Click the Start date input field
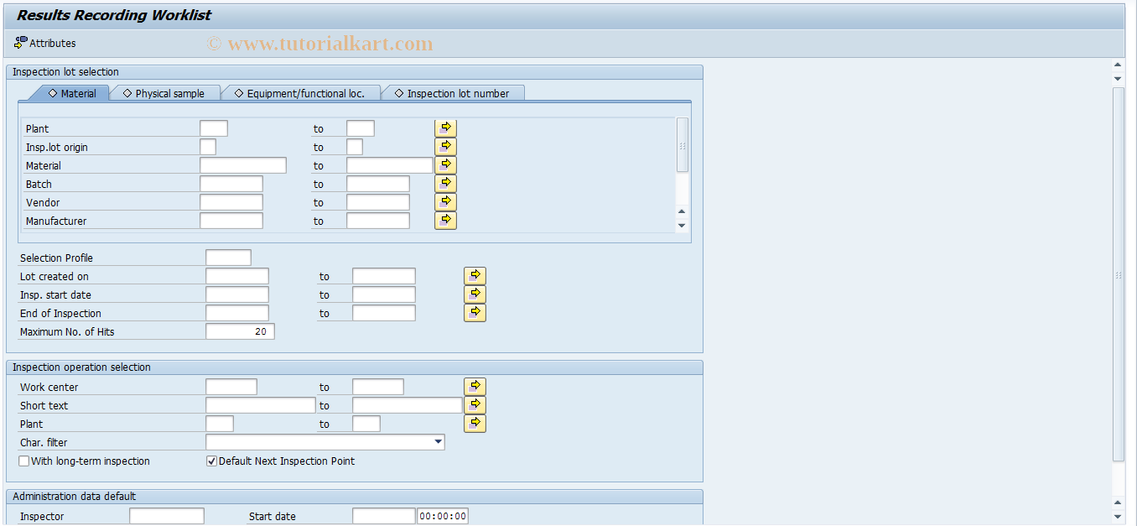Screen dimensions: 1137x526 tap(384, 516)
